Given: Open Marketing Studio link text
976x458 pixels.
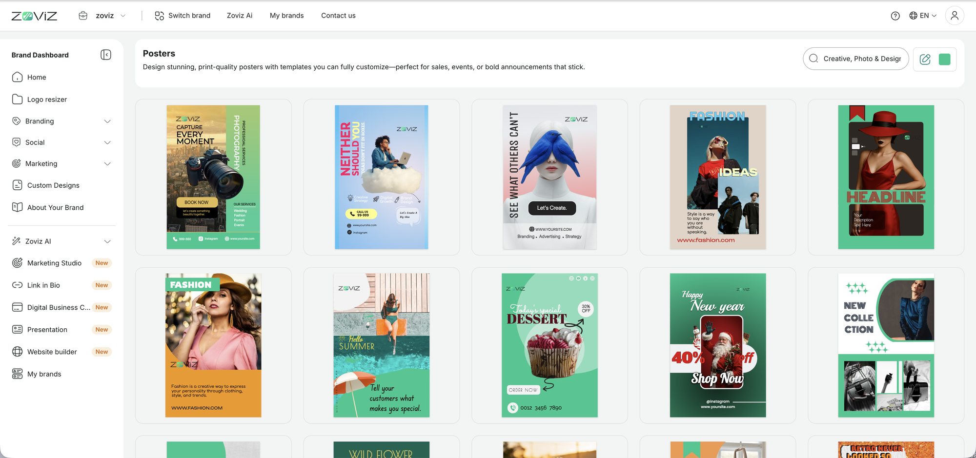Looking at the screenshot, I should click(54, 263).
